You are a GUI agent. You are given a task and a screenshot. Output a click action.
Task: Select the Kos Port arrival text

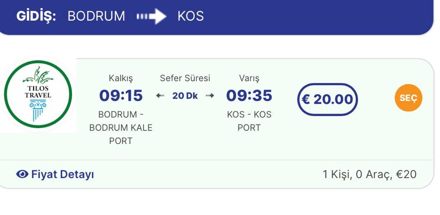249,121
